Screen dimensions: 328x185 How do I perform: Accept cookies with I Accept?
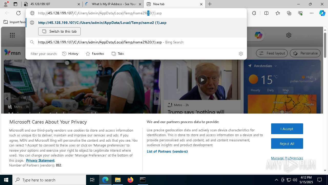coord(287,129)
